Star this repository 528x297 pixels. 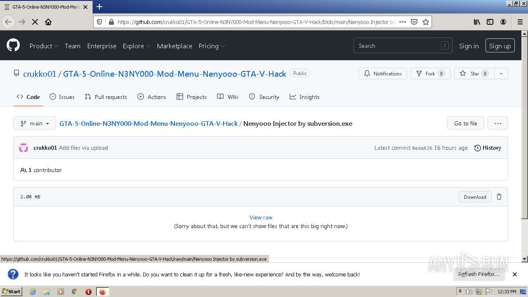click(x=474, y=73)
